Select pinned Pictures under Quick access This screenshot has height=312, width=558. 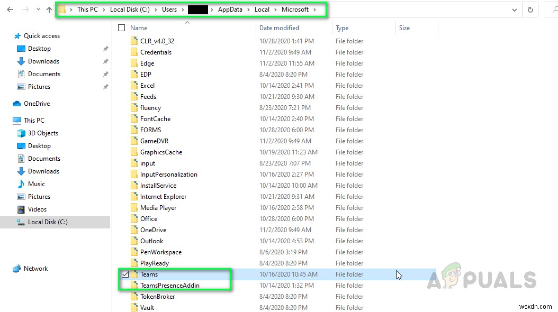click(x=39, y=87)
